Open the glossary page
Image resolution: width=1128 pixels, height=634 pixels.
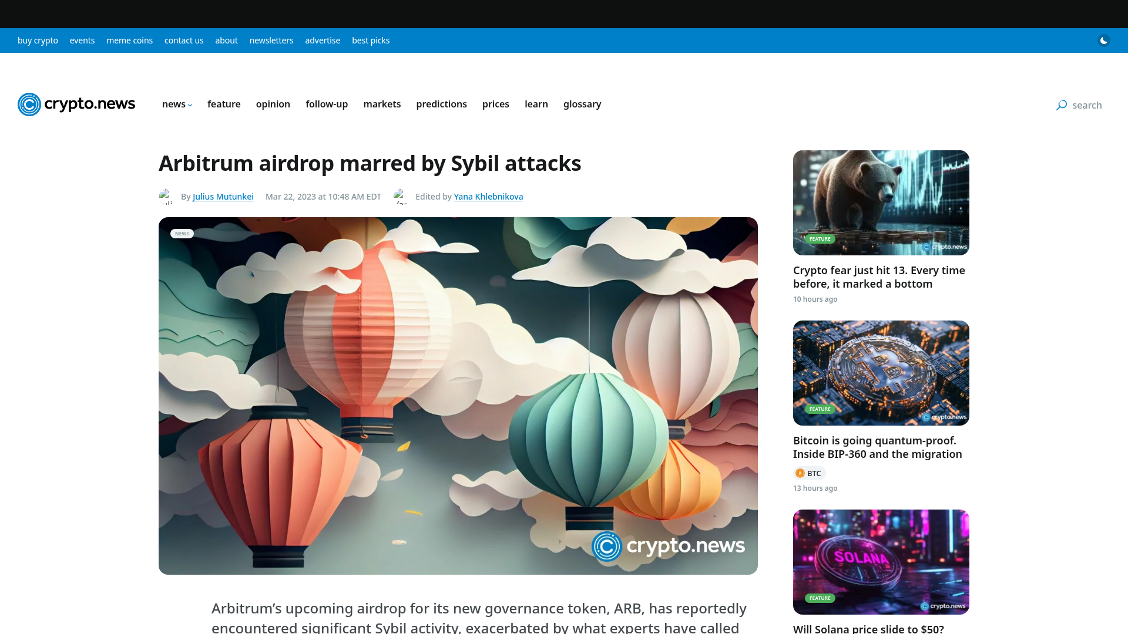tap(582, 104)
